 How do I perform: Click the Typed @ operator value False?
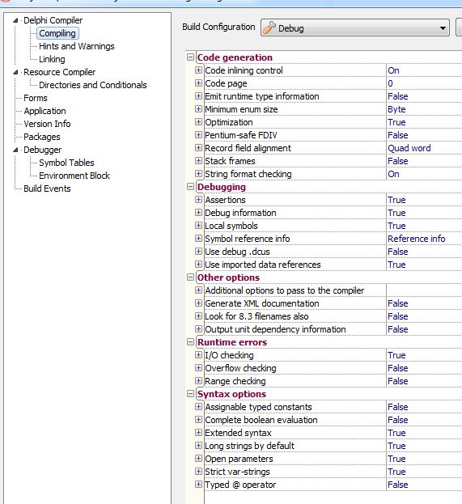398,485
